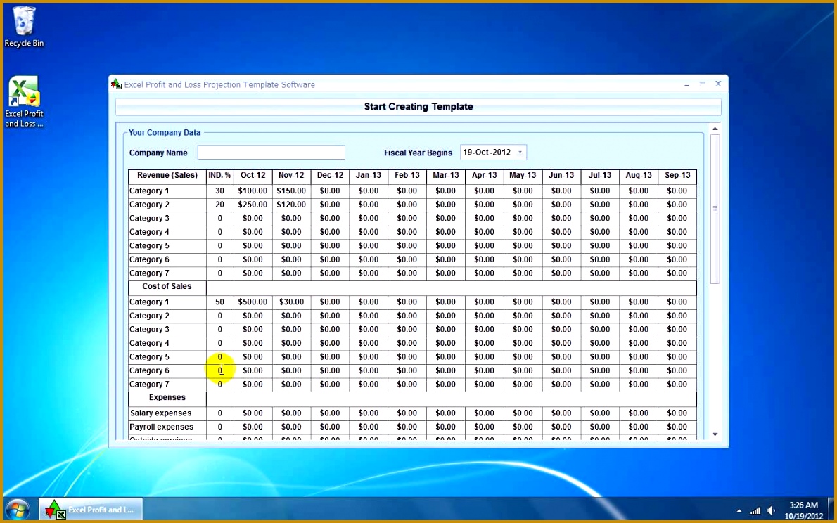Click the Sep-13 column header
The height and width of the screenshot is (523, 837).
(677, 176)
